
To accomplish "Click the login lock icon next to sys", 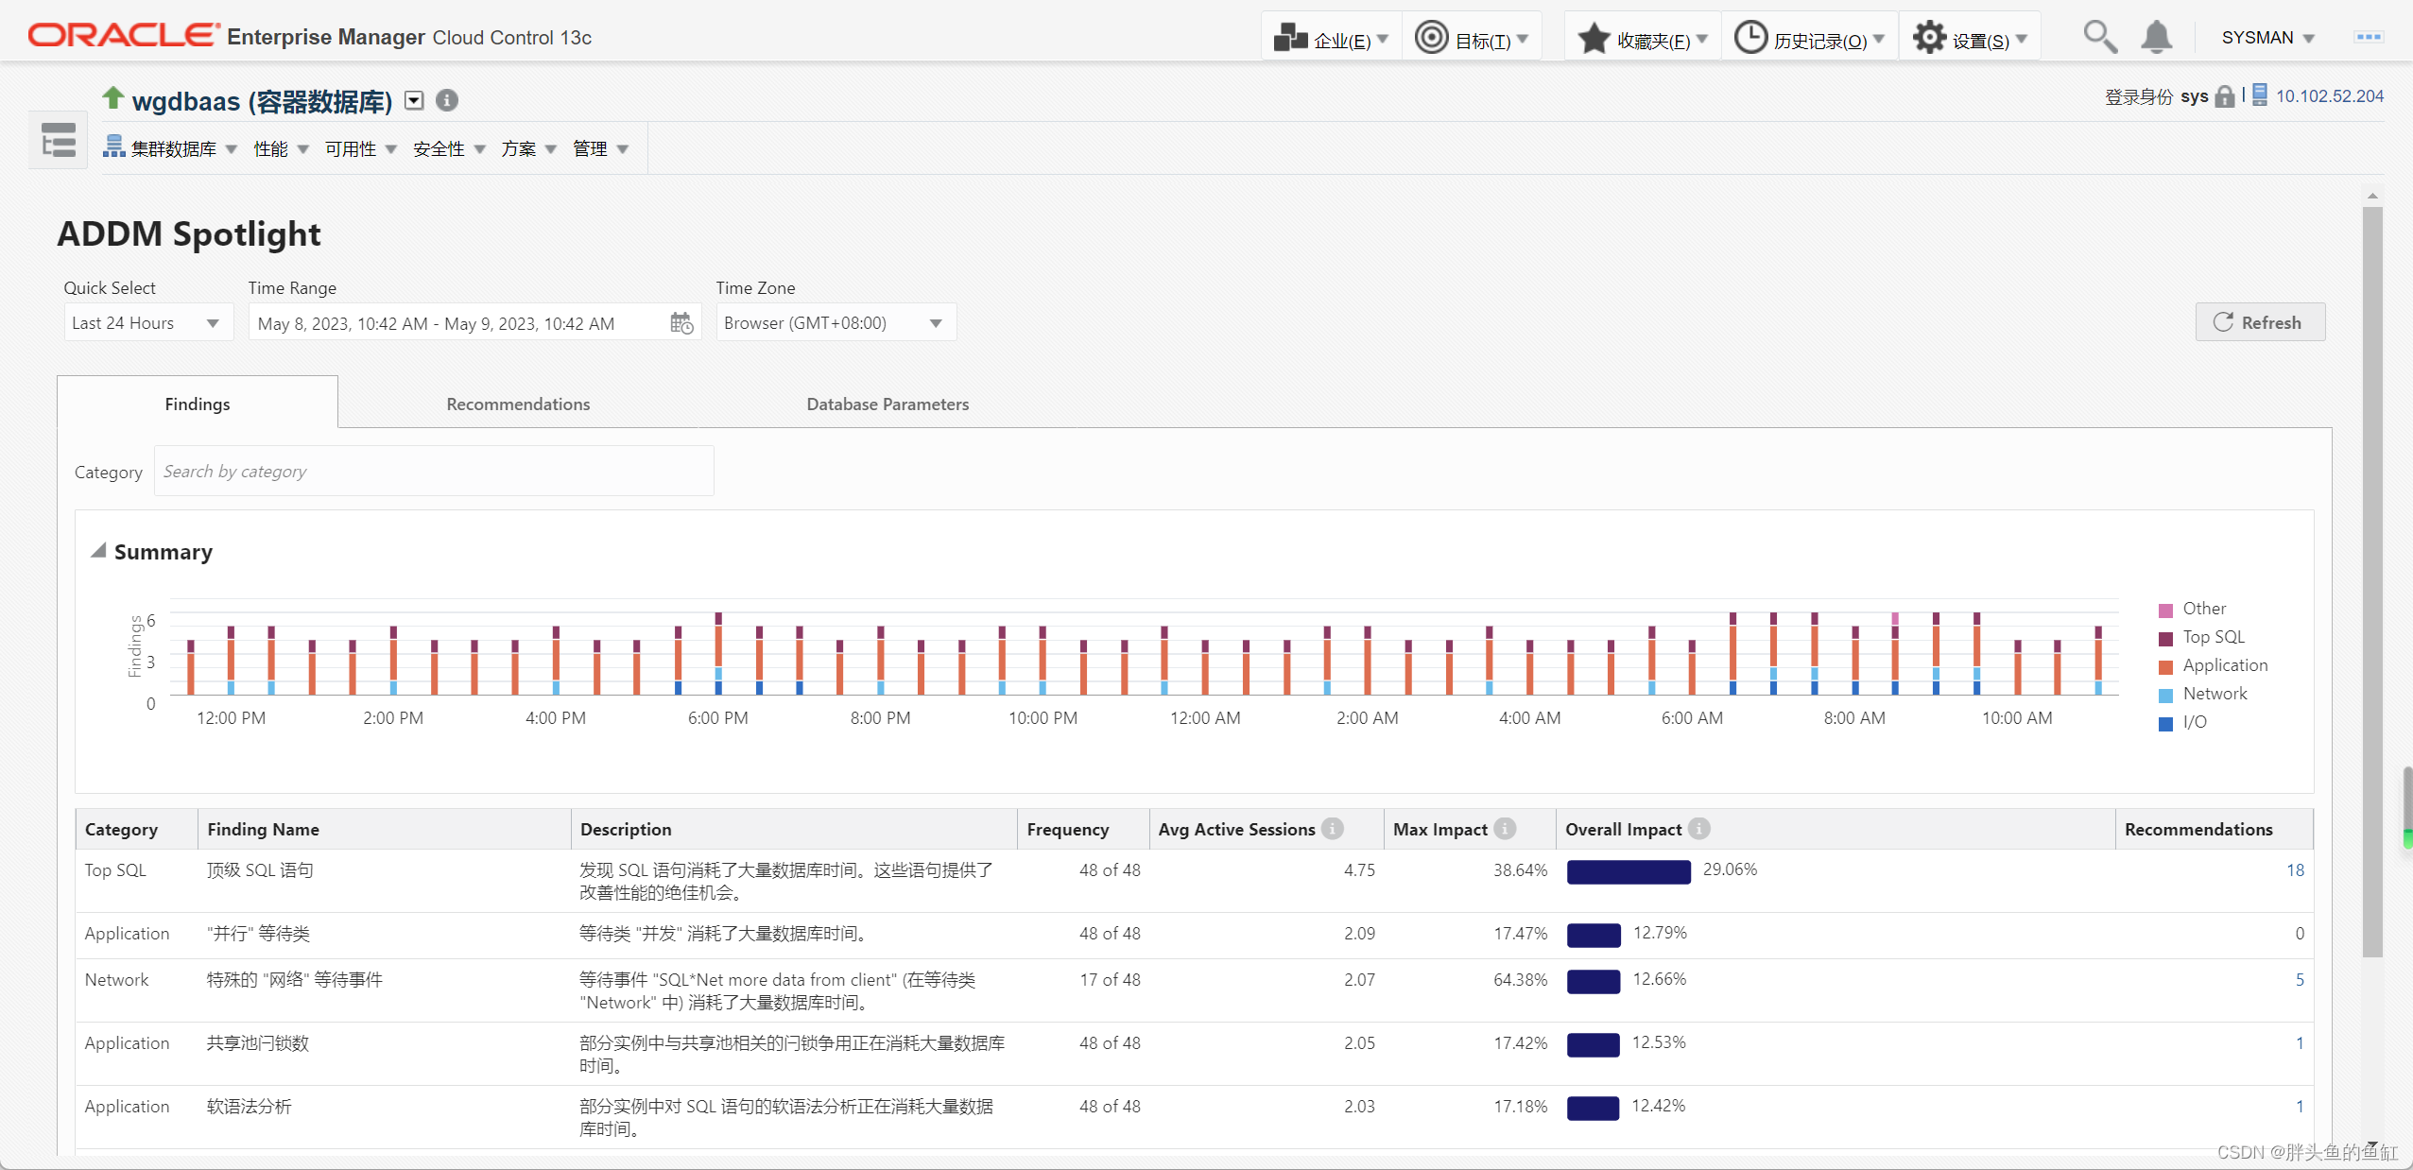I will tap(2224, 96).
